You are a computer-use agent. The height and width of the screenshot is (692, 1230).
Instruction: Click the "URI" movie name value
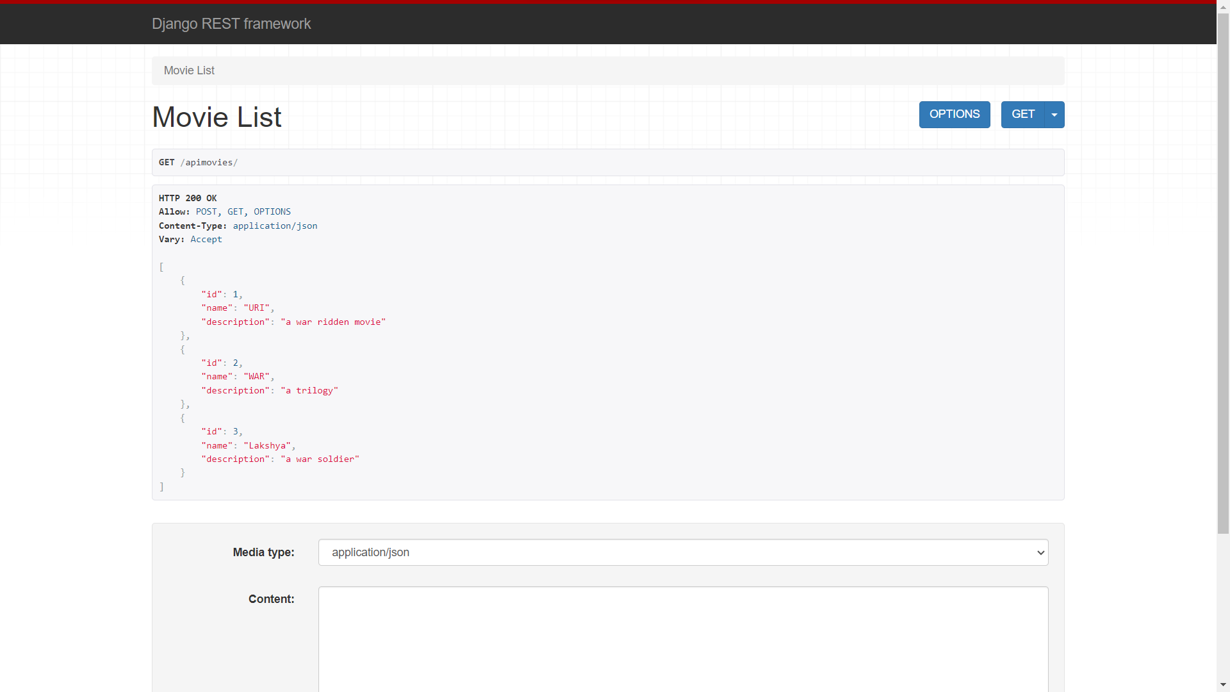point(256,308)
